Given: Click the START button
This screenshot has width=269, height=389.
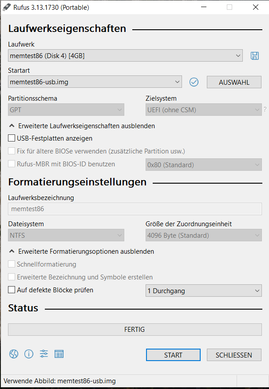Looking at the screenshot, I should tap(173, 355).
